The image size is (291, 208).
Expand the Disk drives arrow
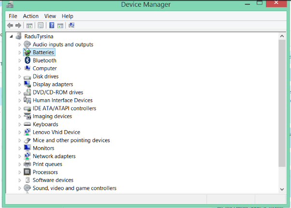pos(20,76)
